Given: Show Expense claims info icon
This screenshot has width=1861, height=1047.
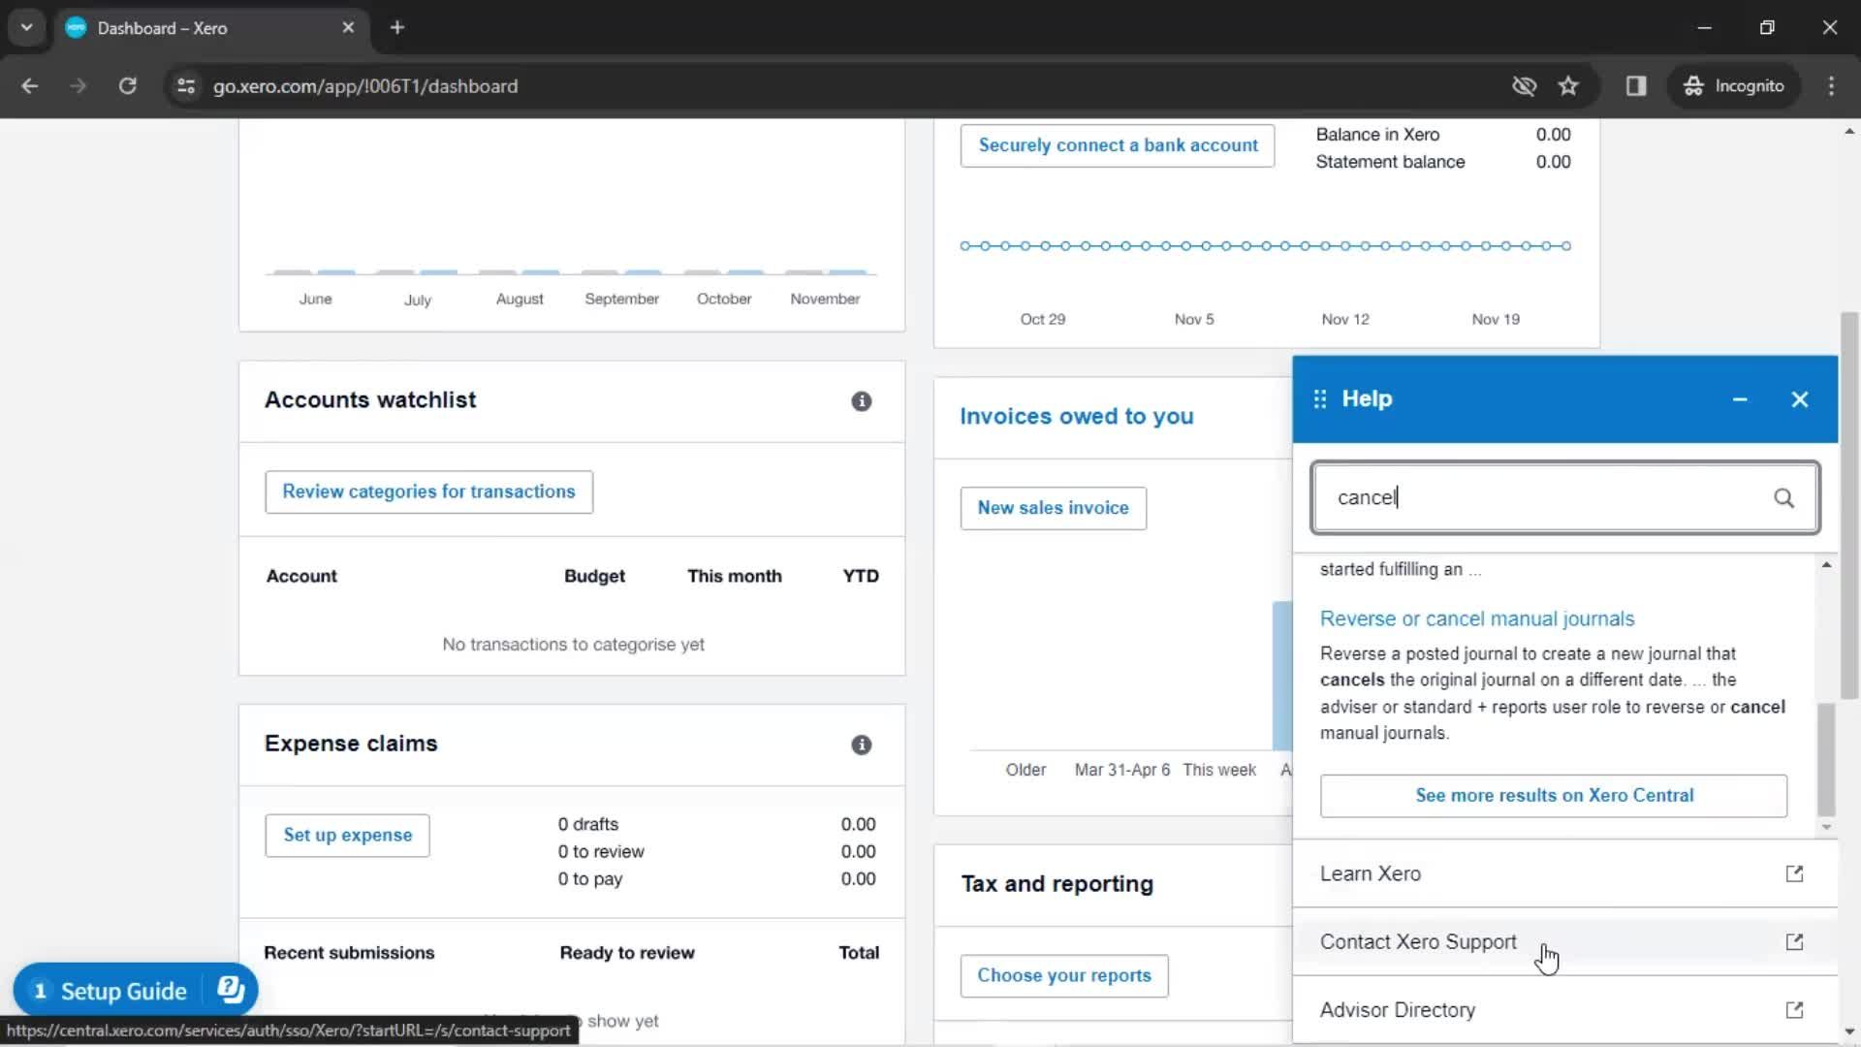Looking at the screenshot, I should [861, 745].
